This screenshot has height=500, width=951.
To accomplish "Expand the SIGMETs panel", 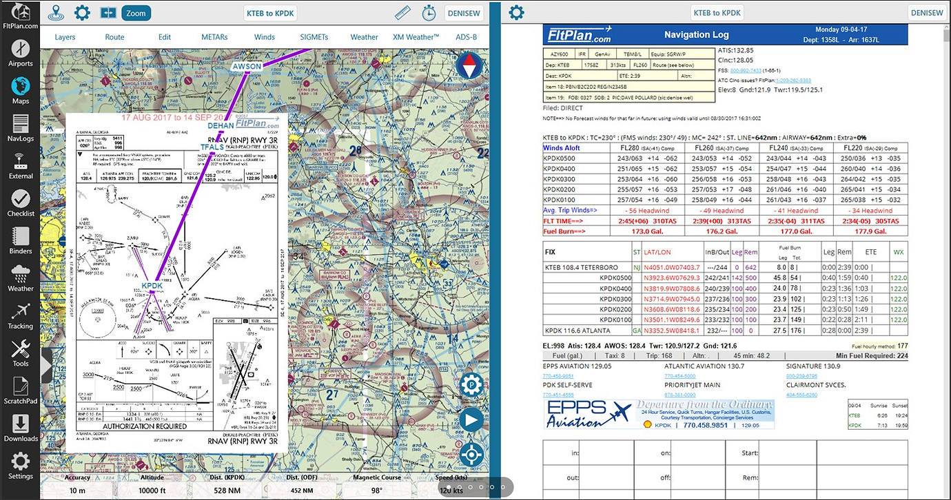I will 314,37.
